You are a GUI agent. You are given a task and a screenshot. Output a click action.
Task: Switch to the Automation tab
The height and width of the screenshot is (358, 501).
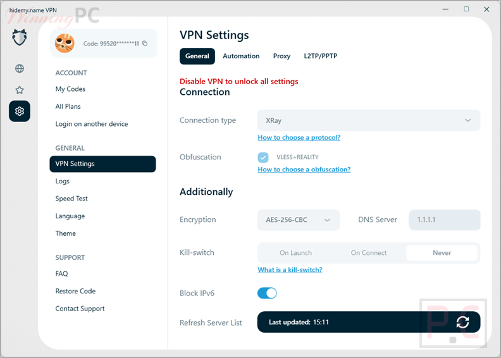241,56
